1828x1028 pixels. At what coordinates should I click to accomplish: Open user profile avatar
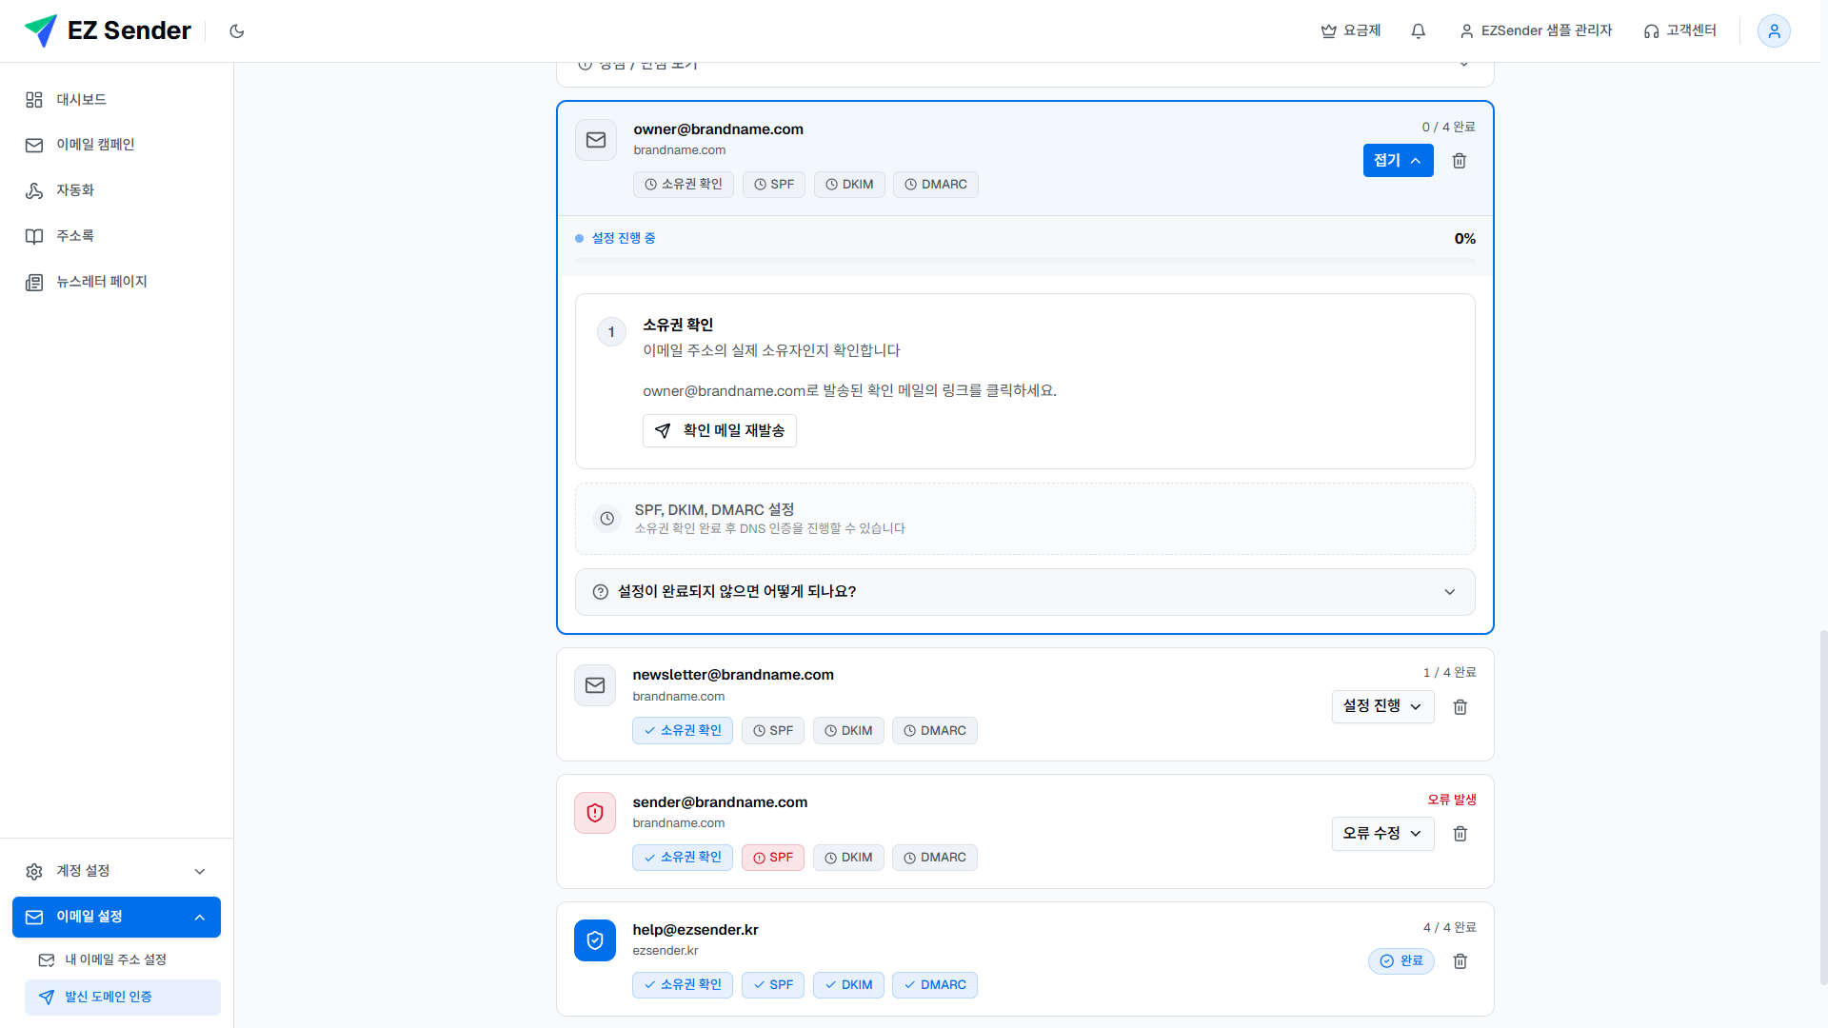(x=1774, y=31)
